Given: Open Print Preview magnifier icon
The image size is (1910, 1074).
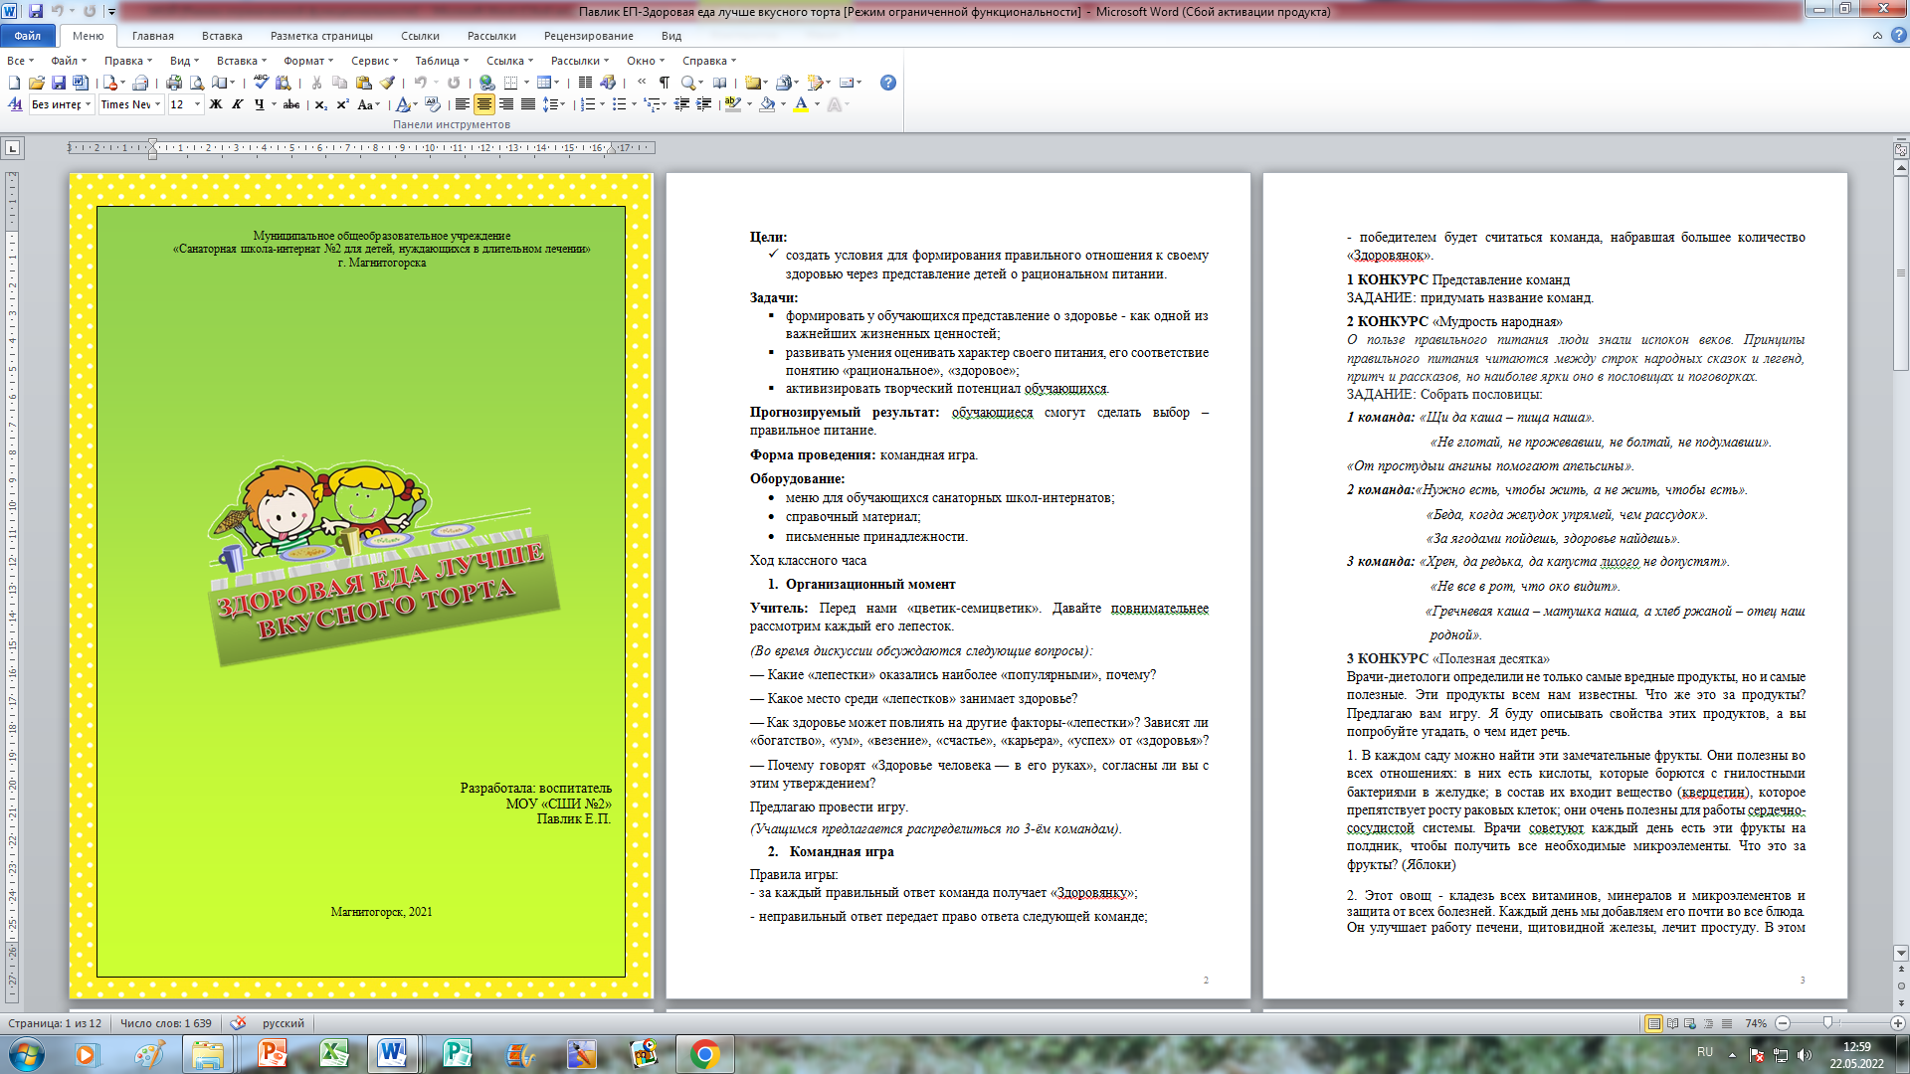Looking at the screenshot, I should [196, 83].
